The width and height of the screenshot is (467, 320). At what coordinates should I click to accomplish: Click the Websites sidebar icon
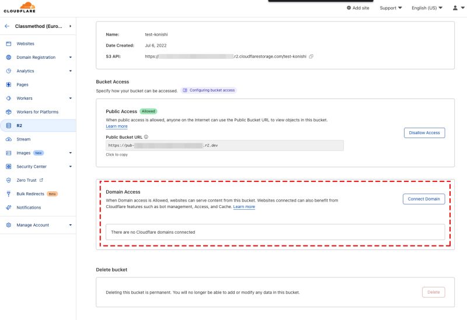click(x=9, y=44)
